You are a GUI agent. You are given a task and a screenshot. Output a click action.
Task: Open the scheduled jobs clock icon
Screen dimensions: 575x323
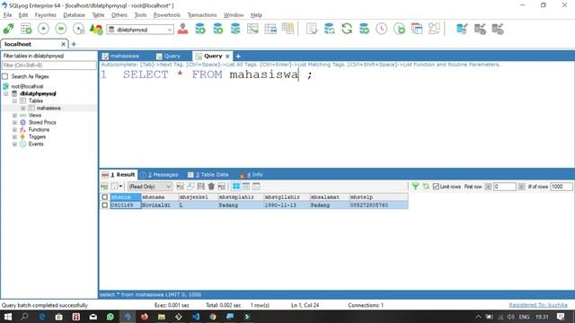(x=381, y=29)
